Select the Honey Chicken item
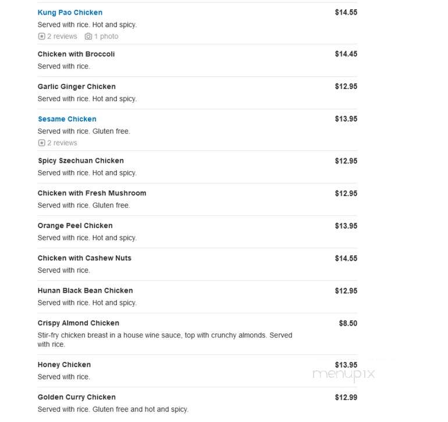The height and width of the screenshot is (422, 448). coord(64,365)
